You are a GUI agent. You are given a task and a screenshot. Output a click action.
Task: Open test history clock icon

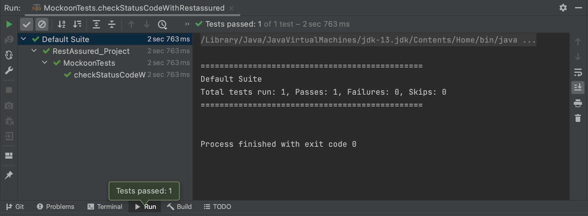[x=162, y=24]
